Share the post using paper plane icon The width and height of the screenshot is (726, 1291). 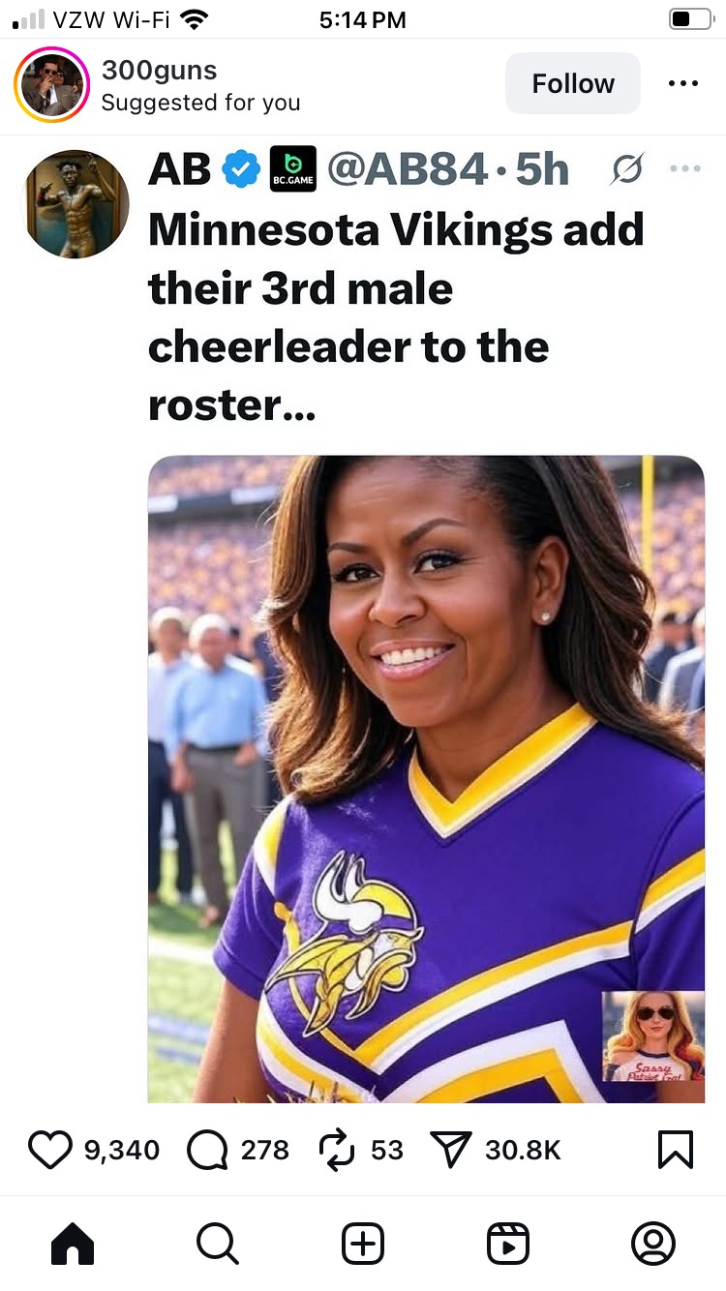[x=449, y=1150]
